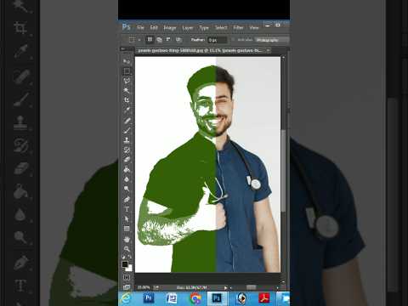The height and width of the screenshot is (306, 408).
Task: Select the Crop tool
Action: [x=127, y=100]
